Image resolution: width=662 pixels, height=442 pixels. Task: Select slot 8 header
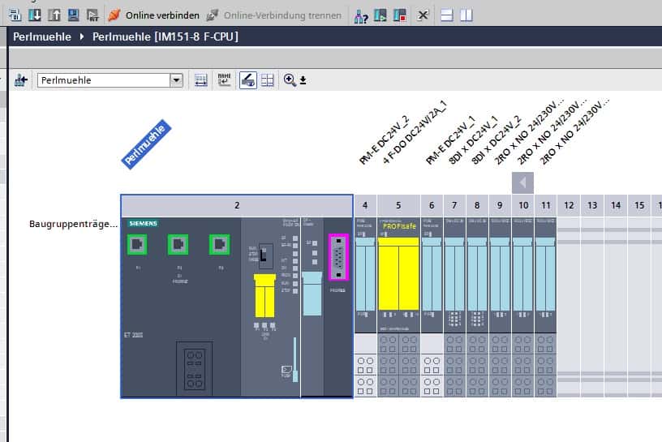(x=477, y=206)
